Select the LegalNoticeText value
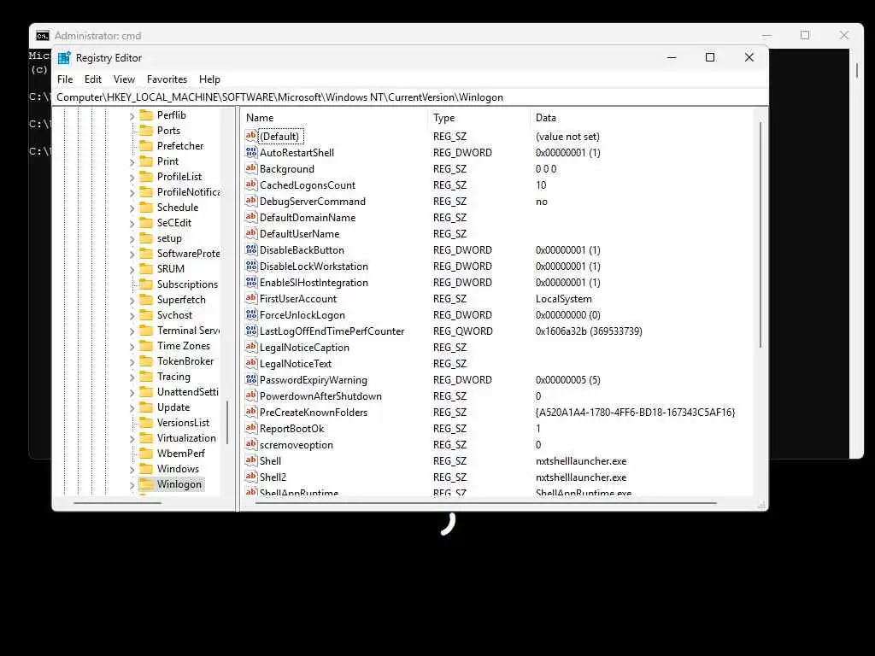Screen dimensions: 875x656 295,364
